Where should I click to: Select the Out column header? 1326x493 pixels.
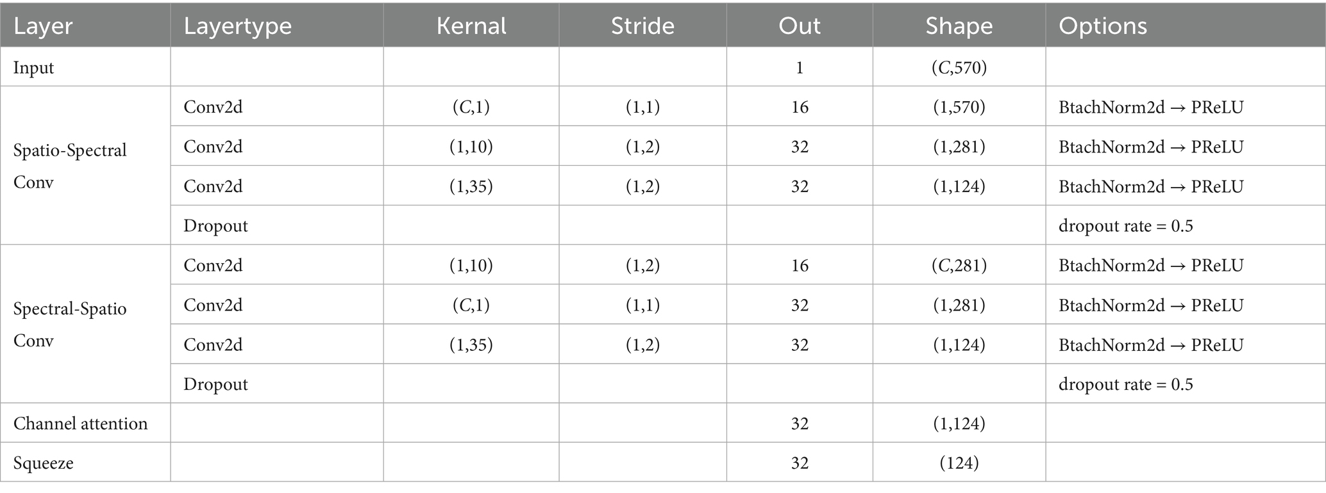click(x=800, y=26)
